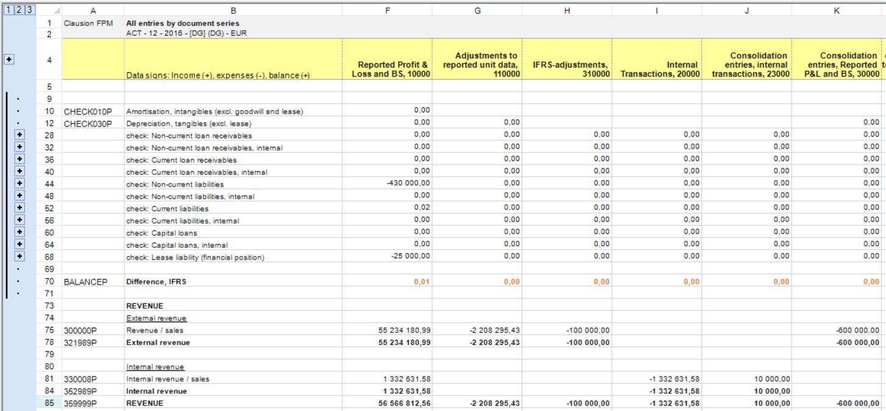Viewport: 886px width, 411px height.
Task: Expand the outline group beside header row 4
Action: (x=9, y=61)
